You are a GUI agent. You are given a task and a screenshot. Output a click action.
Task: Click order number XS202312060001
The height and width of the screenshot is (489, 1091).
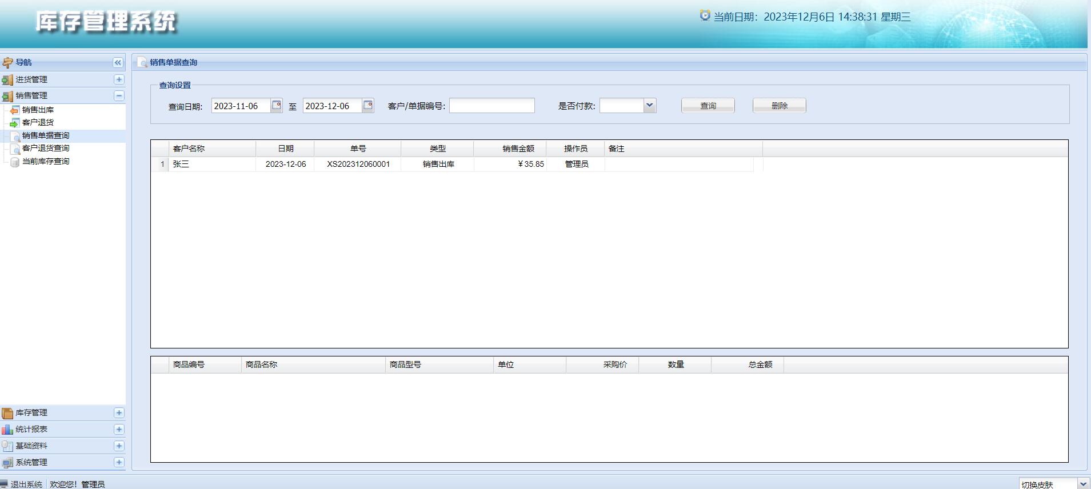coord(358,164)
